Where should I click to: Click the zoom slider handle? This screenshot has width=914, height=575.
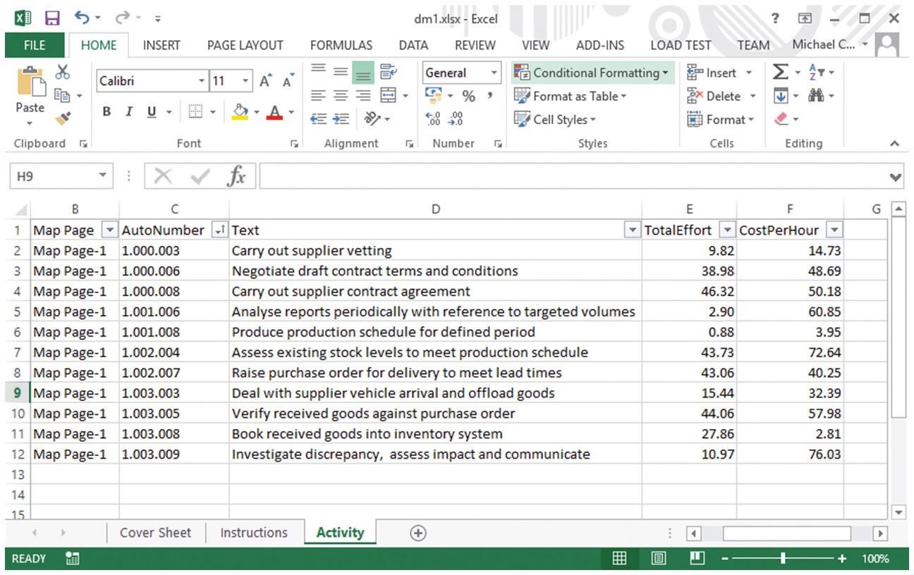click(x=783, y=559)
